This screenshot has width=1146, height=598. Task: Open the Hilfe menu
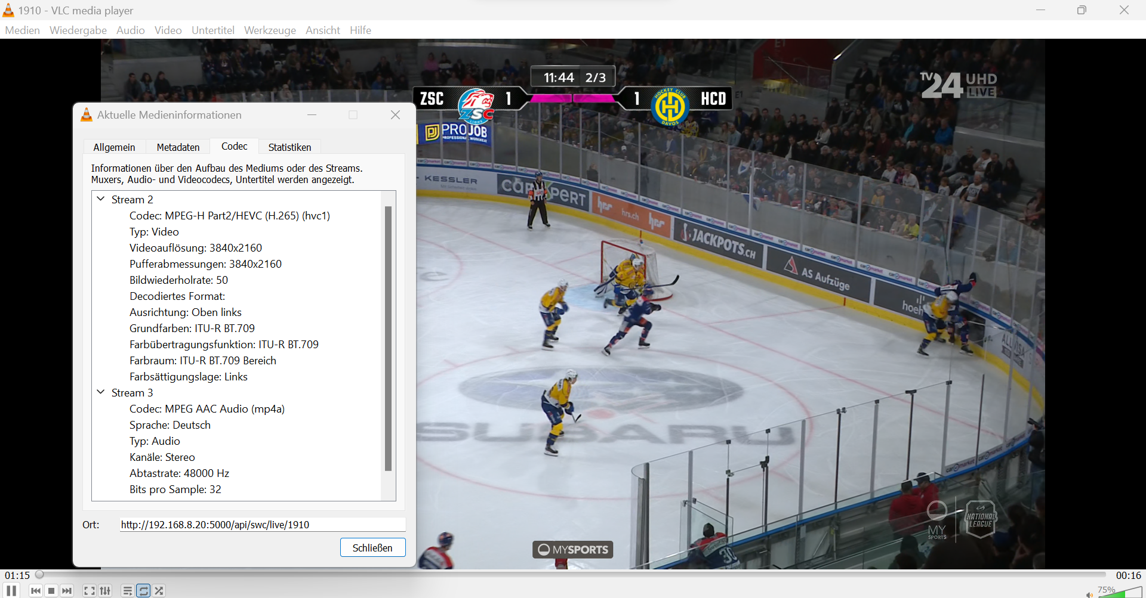pyautogui.click(x=361, y=30)
